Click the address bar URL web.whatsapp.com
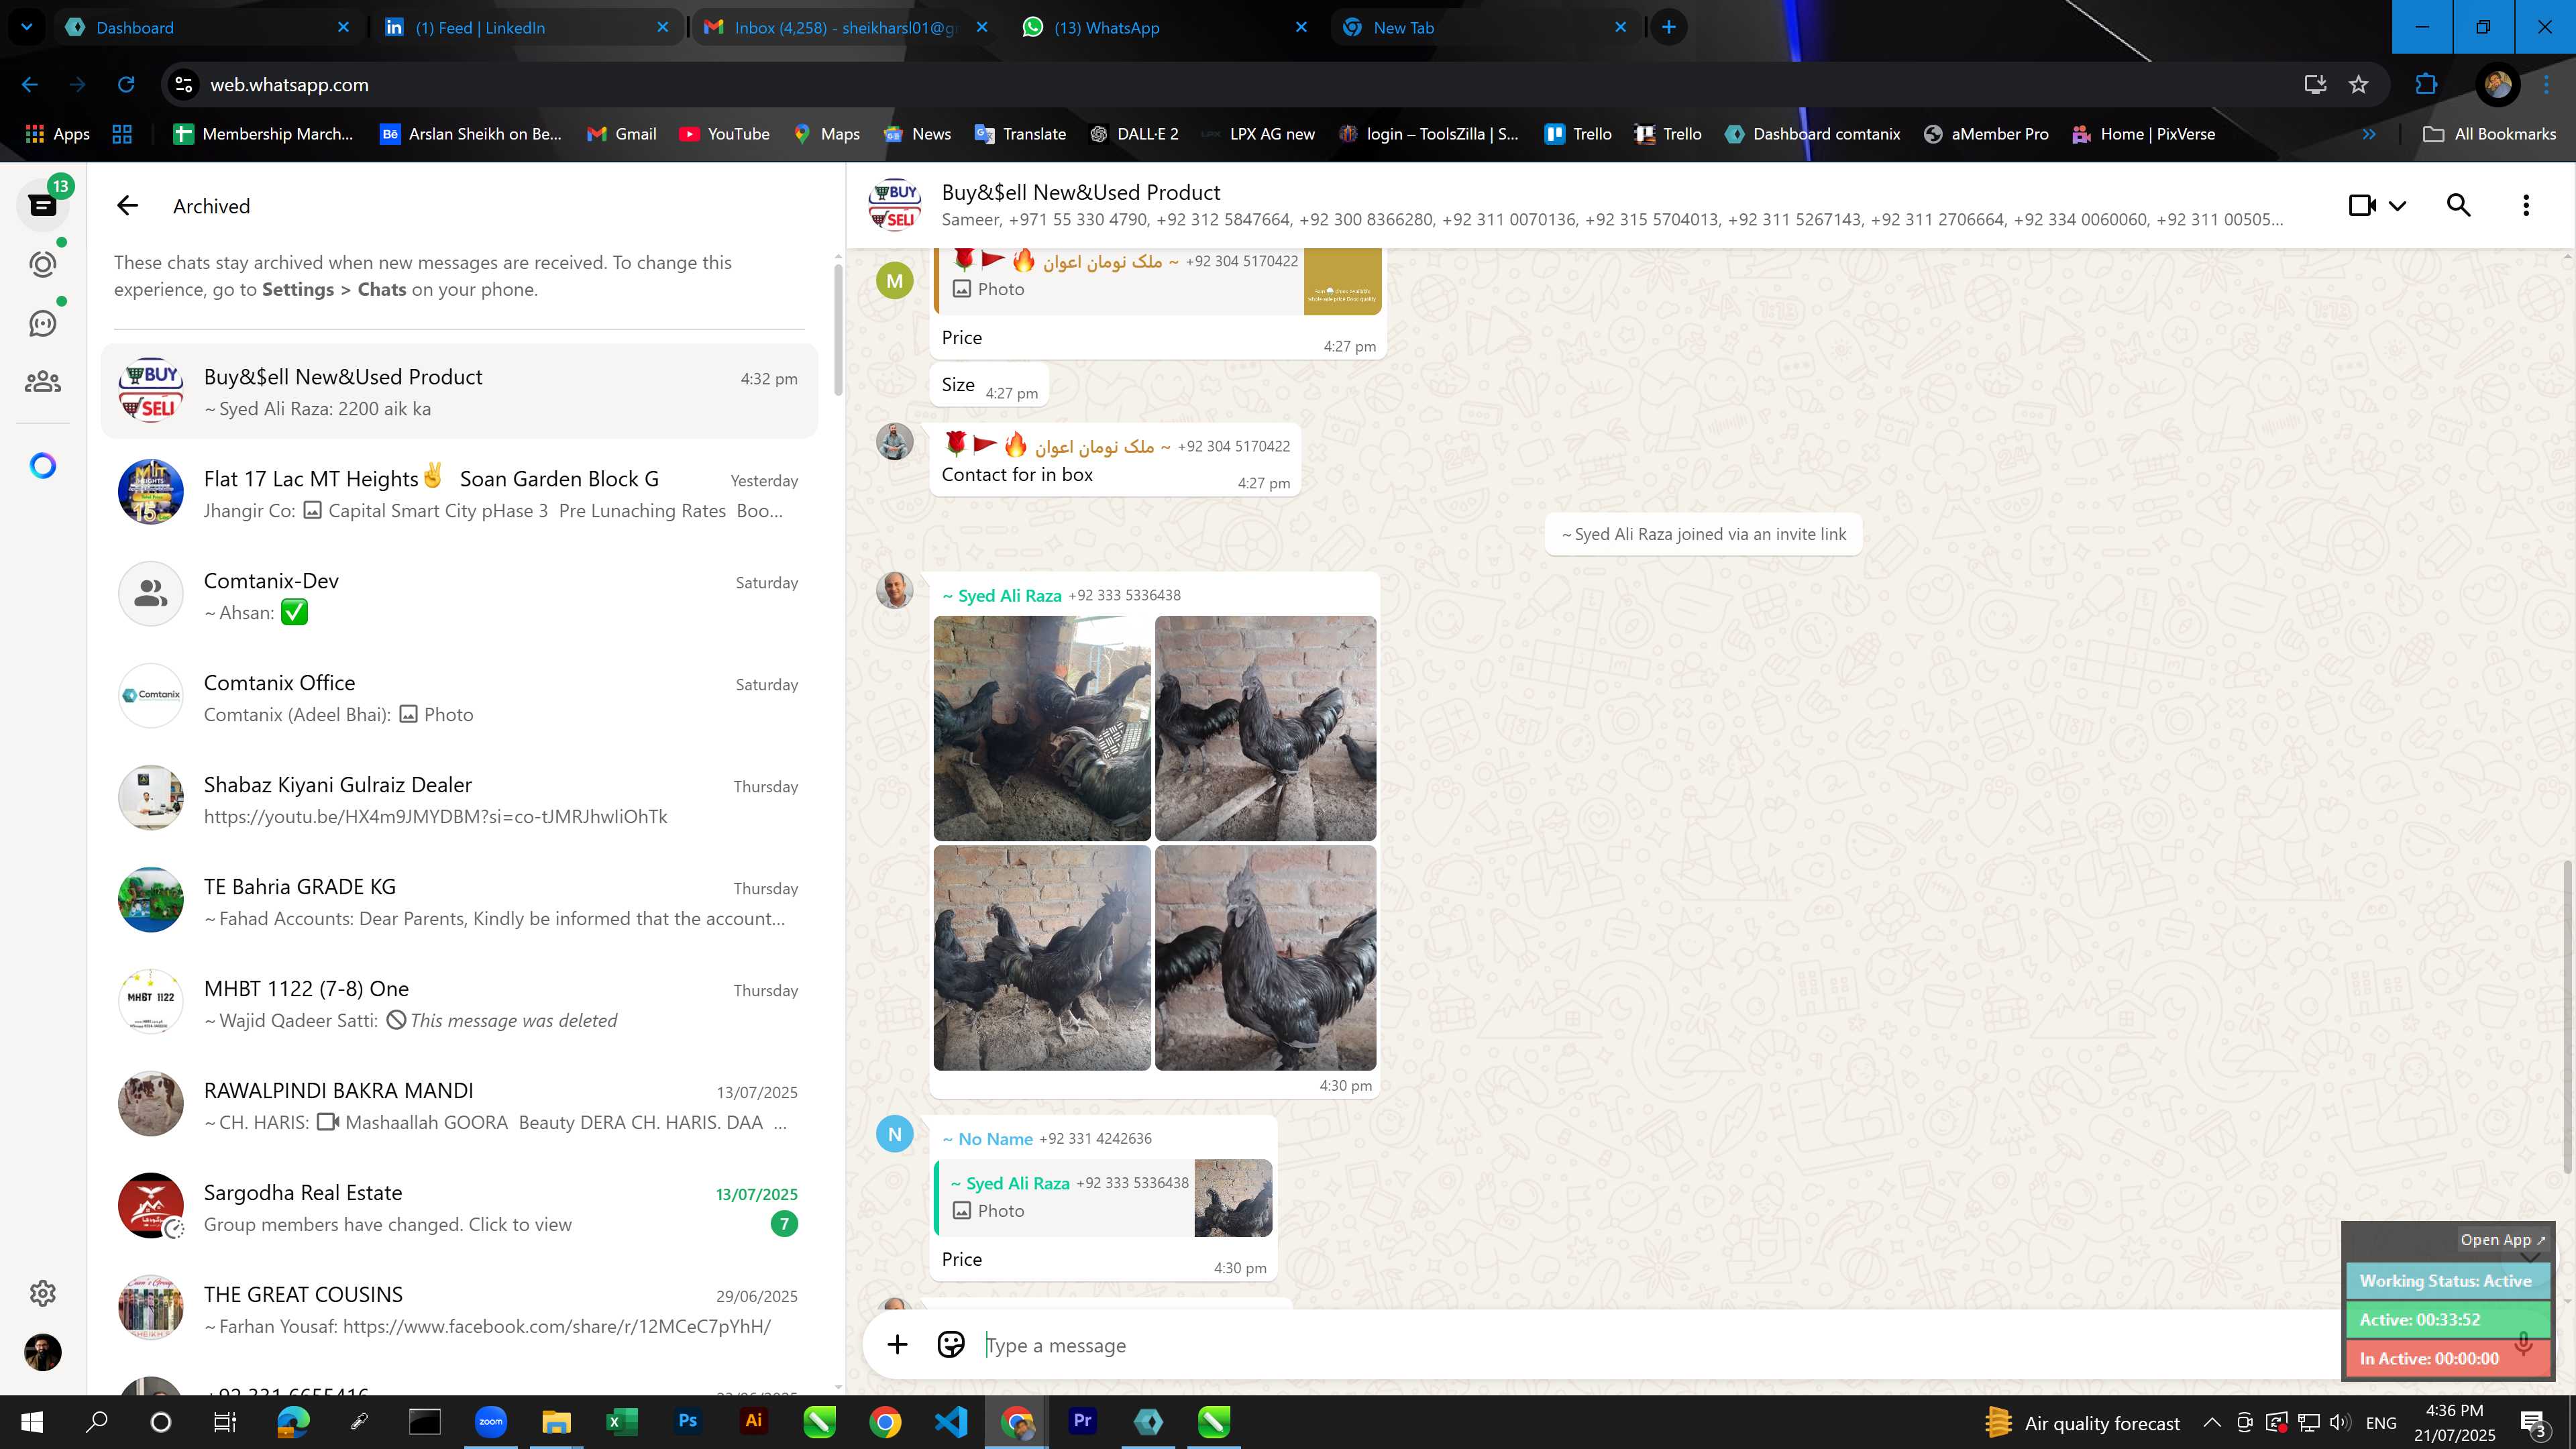Viewport: 2576px width, 1449px height. click(289, 85)
